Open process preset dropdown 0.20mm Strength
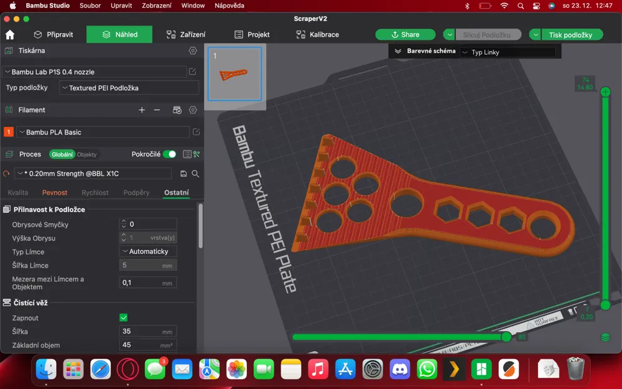622x389 pixels. click(x=93, y=174)
